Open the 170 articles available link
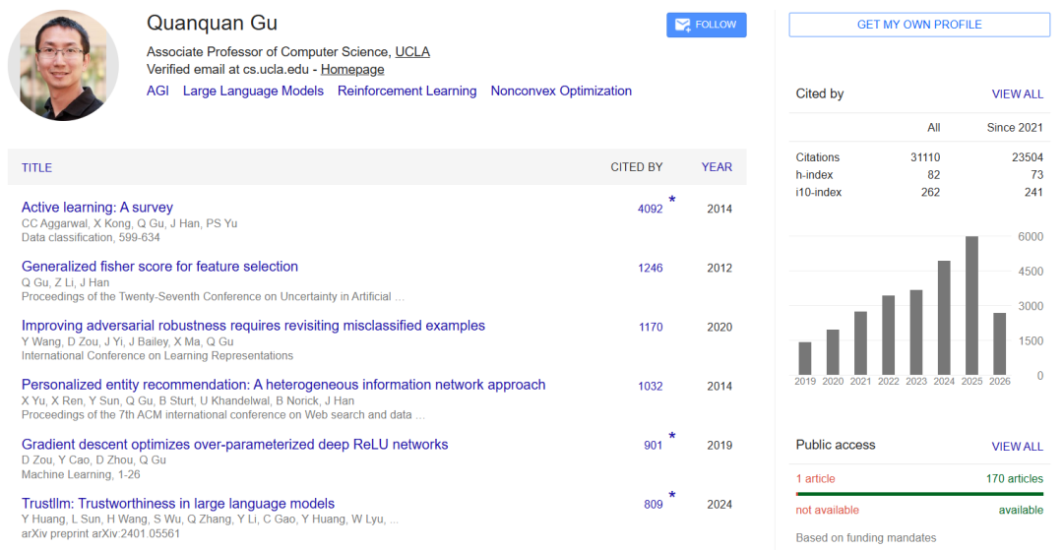The image size is (1063, 550). [1014, 478]
